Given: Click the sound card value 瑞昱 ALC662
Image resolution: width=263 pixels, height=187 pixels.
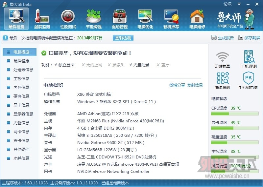Looking at the screenshot, I should tap(128, 164).
